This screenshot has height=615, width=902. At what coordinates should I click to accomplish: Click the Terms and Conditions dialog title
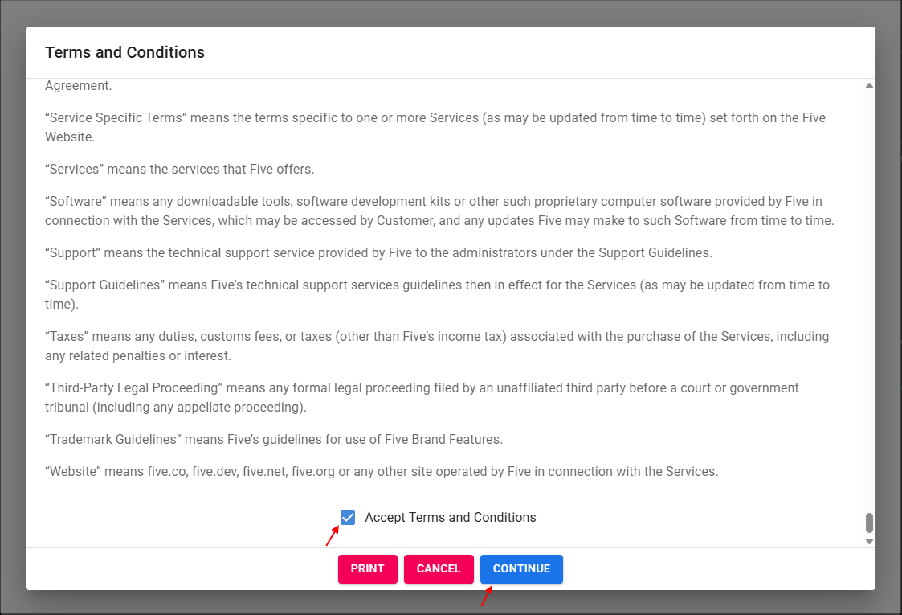coord(124,52)
